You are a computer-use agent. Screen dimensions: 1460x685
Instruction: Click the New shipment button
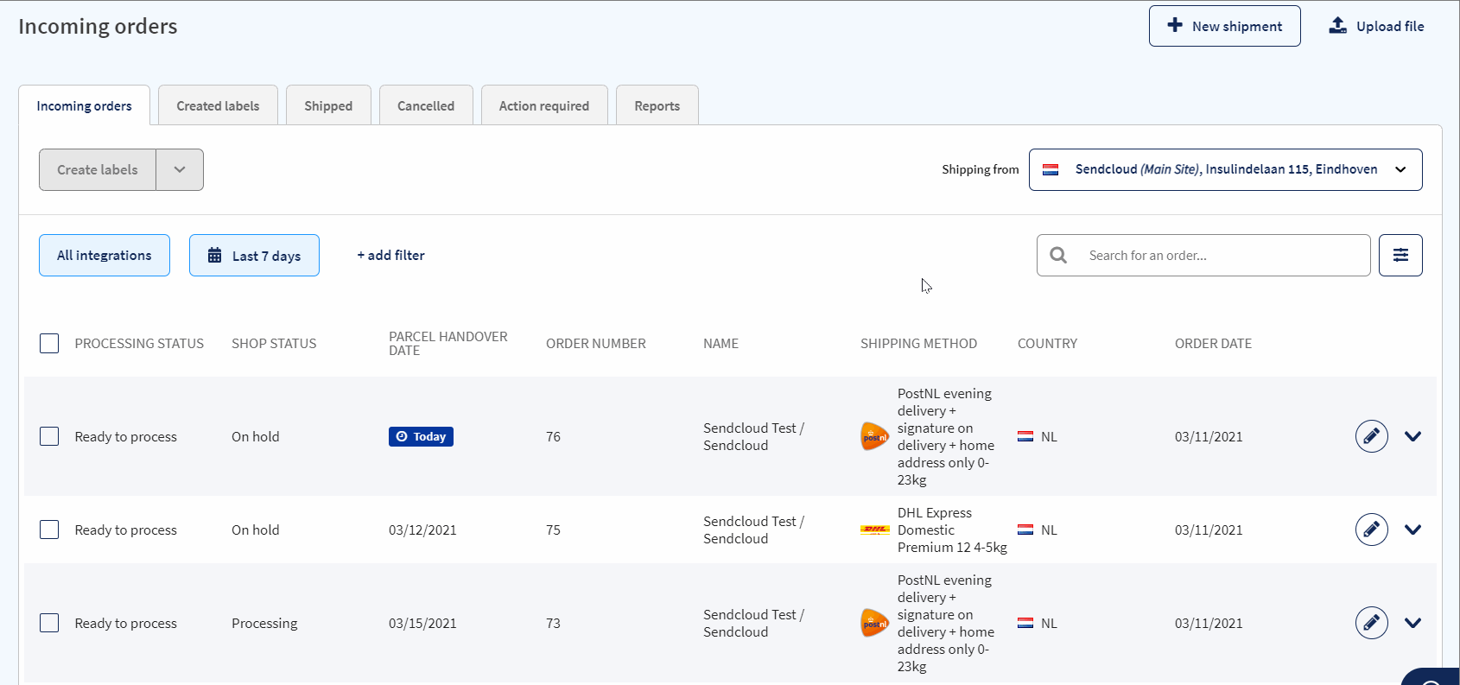[1224, 26]
